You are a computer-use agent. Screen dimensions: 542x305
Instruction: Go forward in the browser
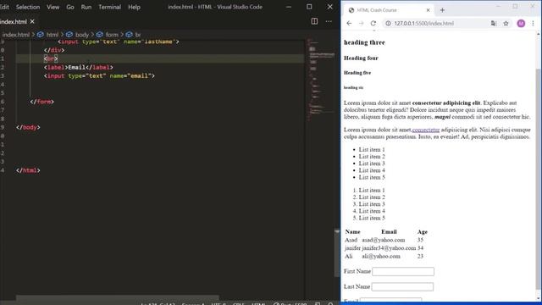[x=362, y=23]
